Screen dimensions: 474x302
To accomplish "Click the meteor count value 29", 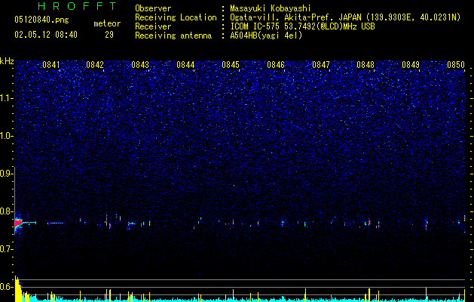I will (109, 35).
